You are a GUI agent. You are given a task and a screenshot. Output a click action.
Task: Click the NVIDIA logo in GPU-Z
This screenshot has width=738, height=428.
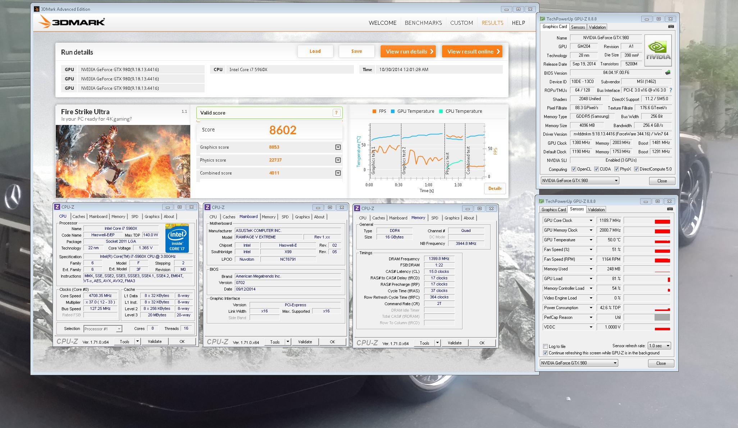[x=658, y=50]
